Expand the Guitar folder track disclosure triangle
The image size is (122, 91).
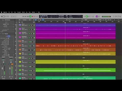(x=18, y=58)
